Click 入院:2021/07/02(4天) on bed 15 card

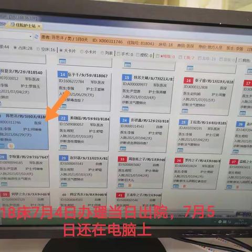pos(139,97)
